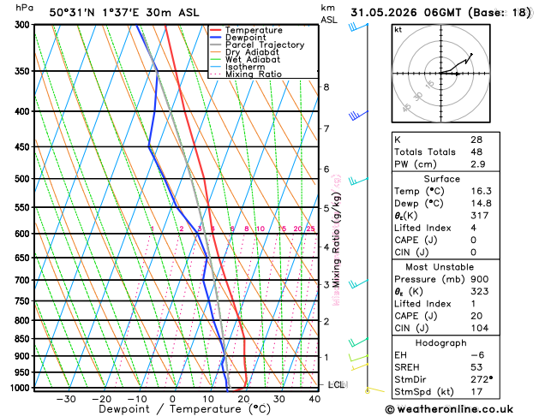This screenshot has width=539, height=416.
Task: Click the red Temperature legend line
Action: tap(216, 30)
